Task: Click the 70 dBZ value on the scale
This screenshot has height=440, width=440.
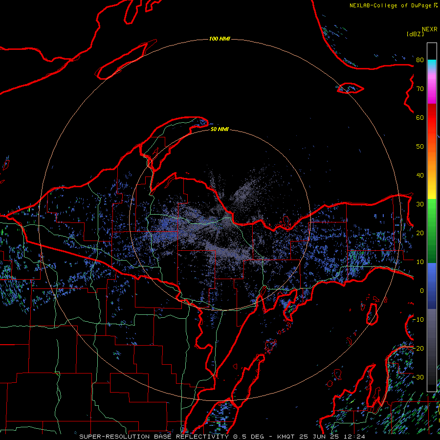Action: tap(420, 89)
